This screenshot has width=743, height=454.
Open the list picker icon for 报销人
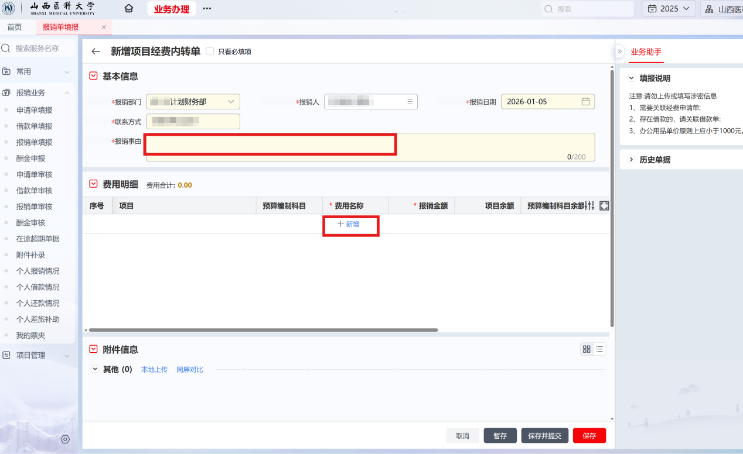[410, 102]
